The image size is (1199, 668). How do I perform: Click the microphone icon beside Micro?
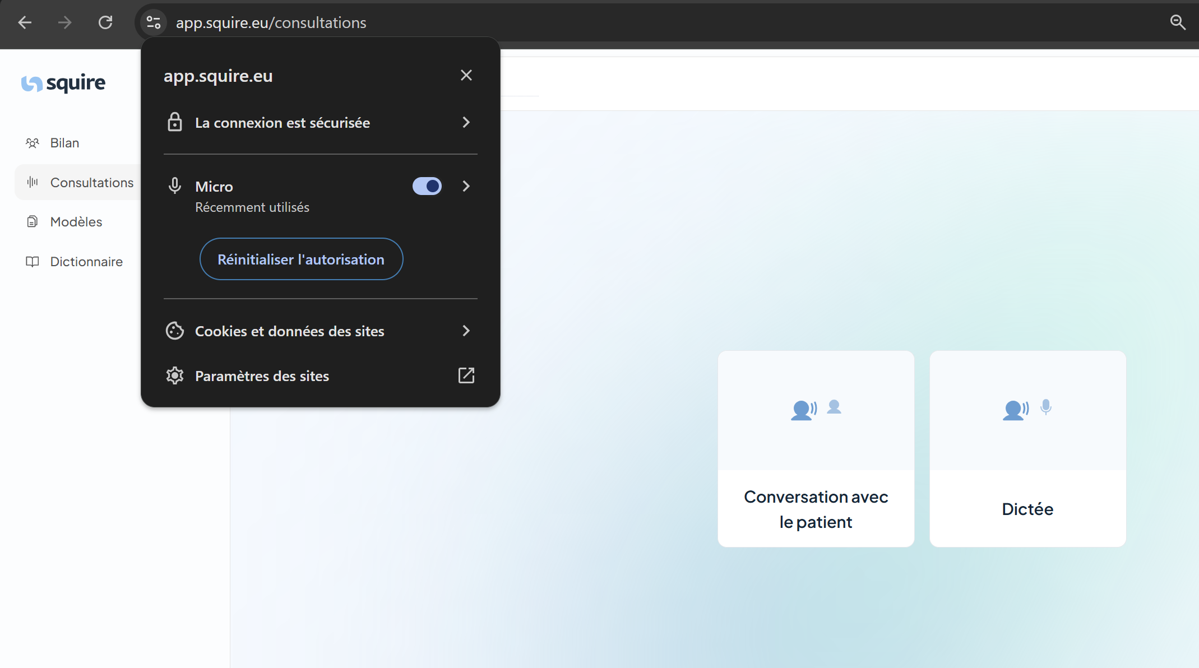[175, 185]
